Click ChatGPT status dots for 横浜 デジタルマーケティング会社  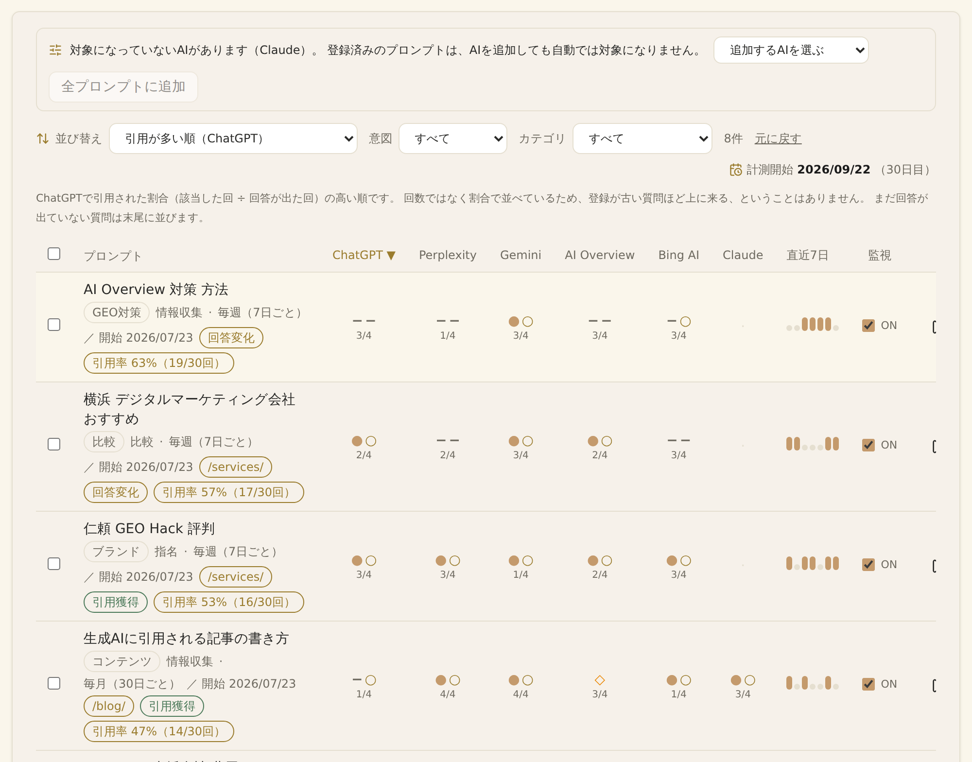click(364, 441)
